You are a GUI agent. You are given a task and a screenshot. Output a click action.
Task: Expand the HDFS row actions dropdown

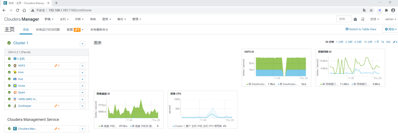pos(83,66)
